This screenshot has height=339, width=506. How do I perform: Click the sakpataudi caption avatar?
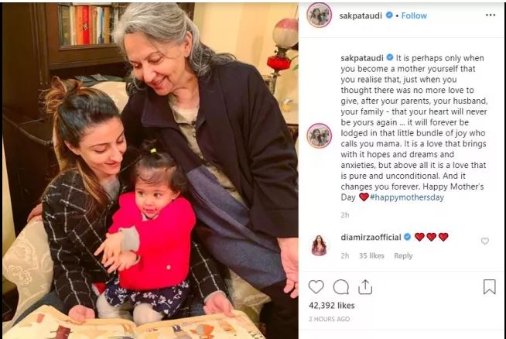coord(320,135)
